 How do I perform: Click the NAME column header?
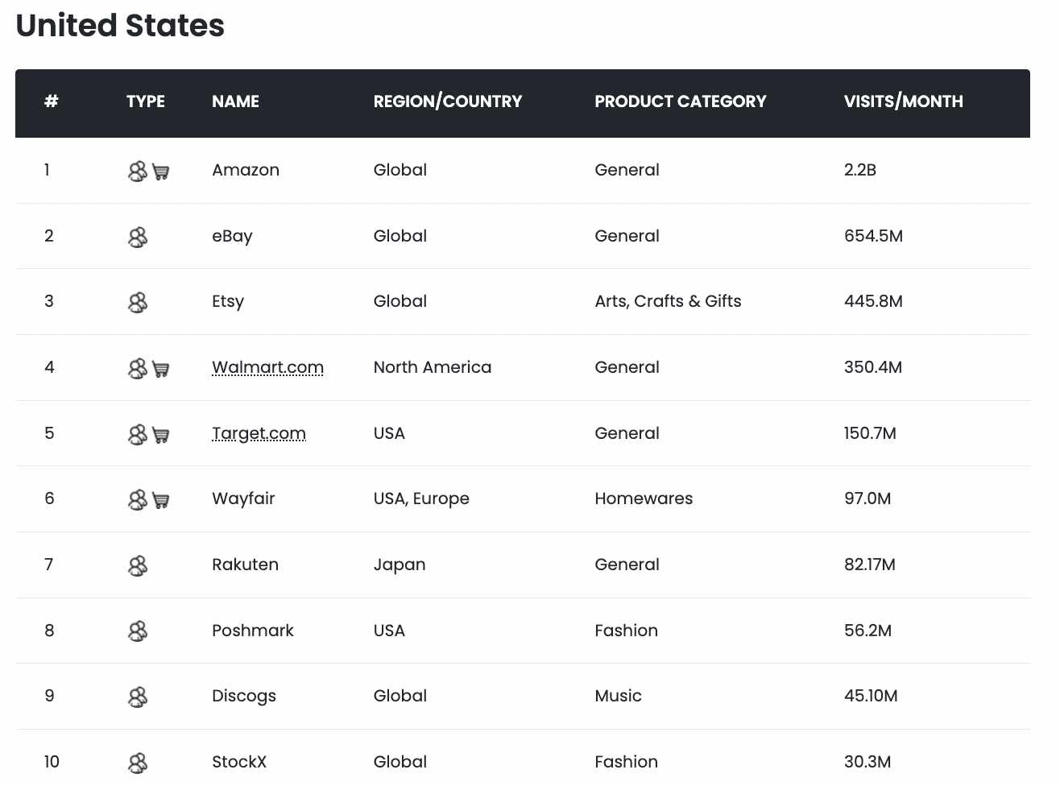235,101
